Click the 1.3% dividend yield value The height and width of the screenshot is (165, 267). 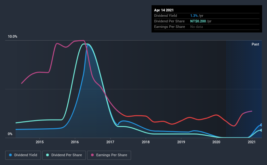194,16
